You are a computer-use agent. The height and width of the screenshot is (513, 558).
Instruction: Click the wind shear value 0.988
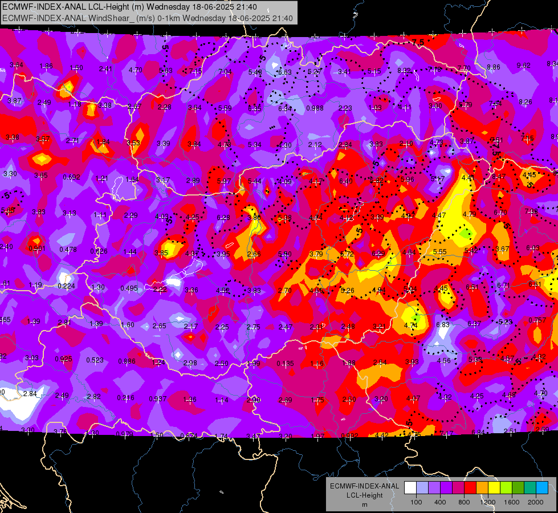pyautogui.click(x=315, y=108)
